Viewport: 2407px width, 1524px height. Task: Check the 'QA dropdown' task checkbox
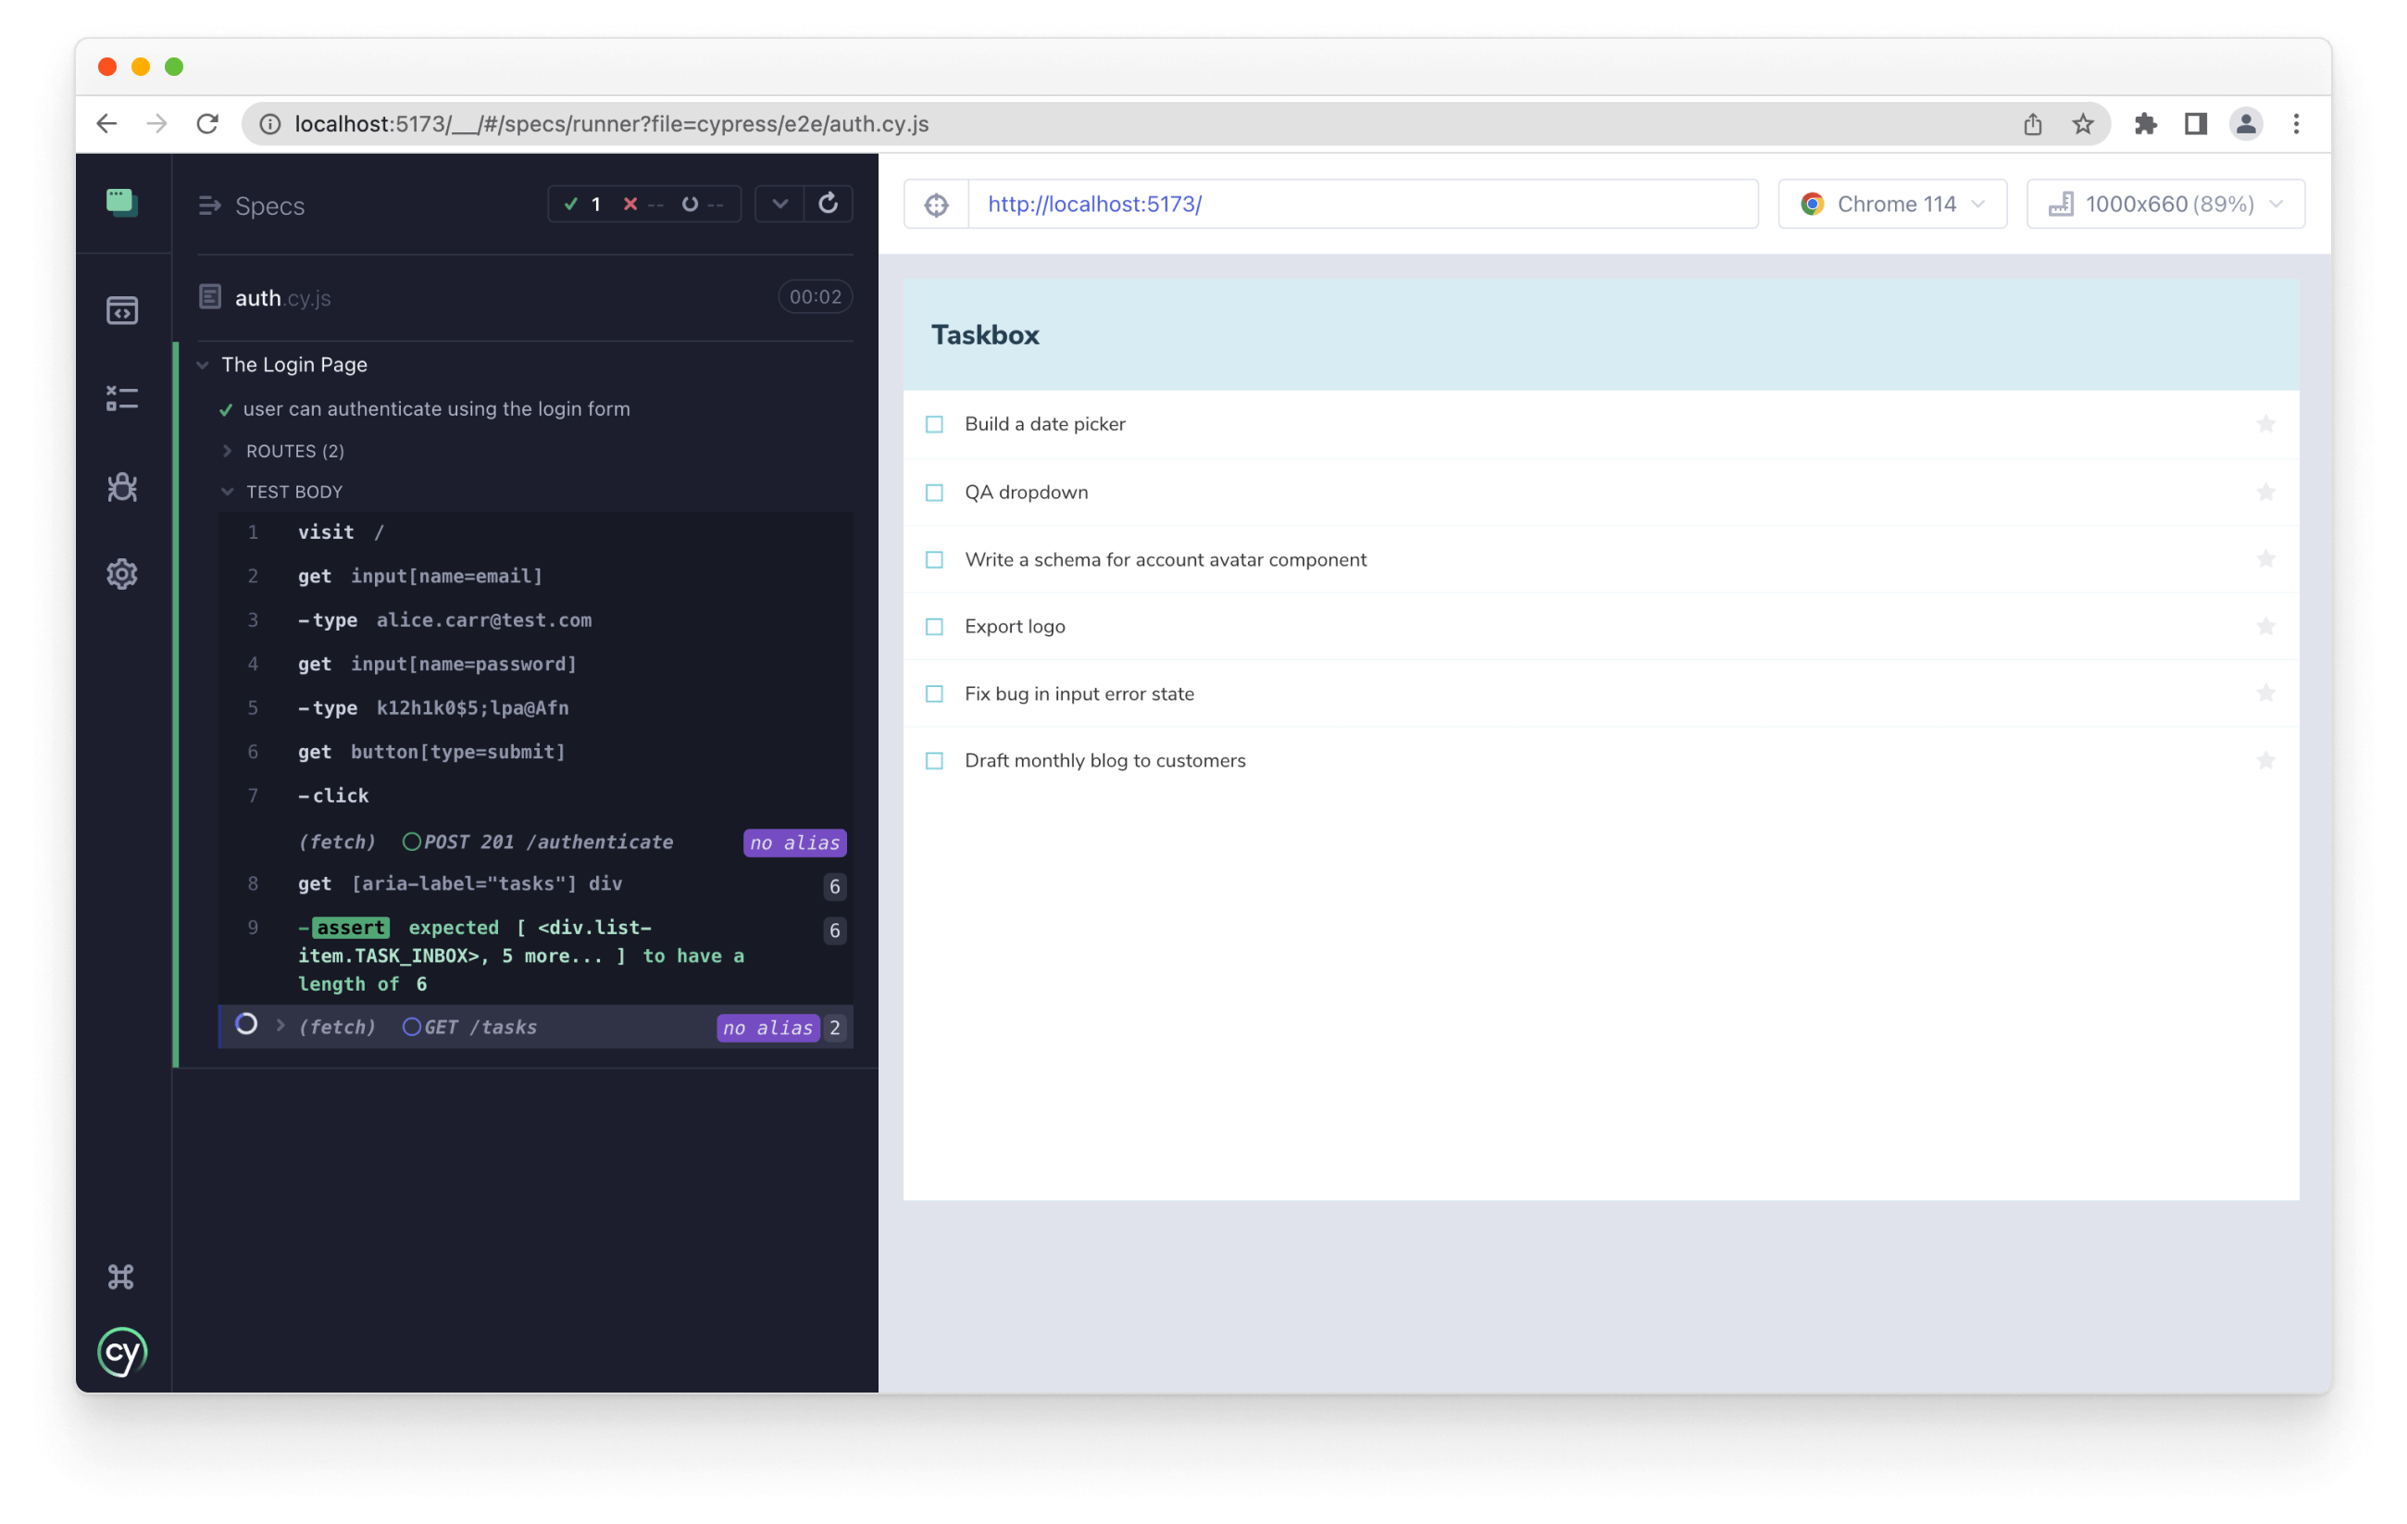click(935, 493)
